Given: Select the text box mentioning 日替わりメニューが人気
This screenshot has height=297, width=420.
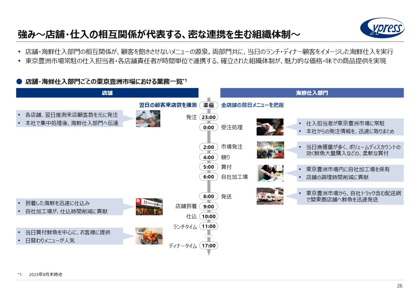Looking at the screenshot, I should 70,236.
